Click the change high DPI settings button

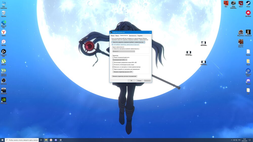pos(123,72)
